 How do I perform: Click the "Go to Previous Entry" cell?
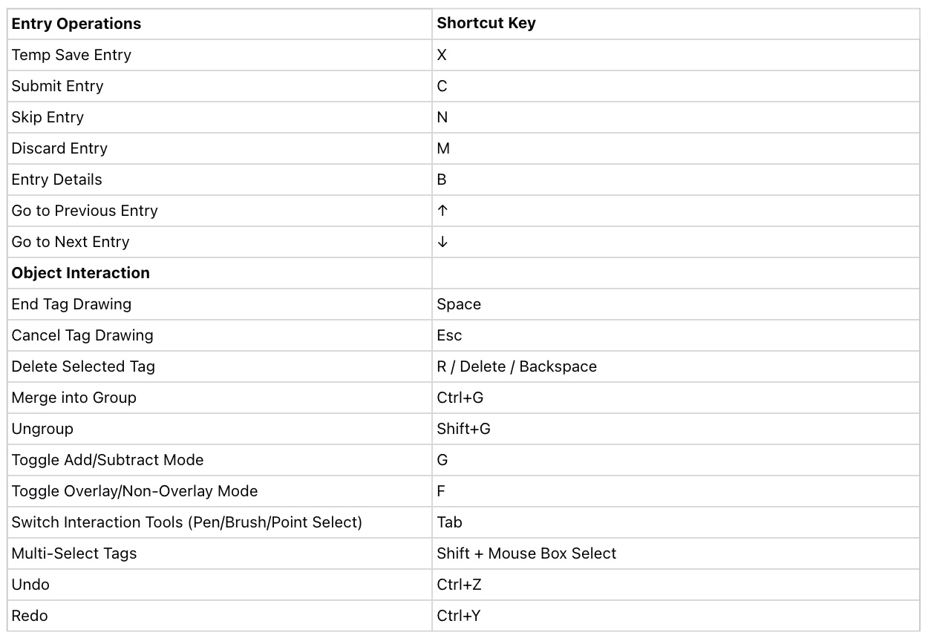pyautogui.click(x=85, y=211)
